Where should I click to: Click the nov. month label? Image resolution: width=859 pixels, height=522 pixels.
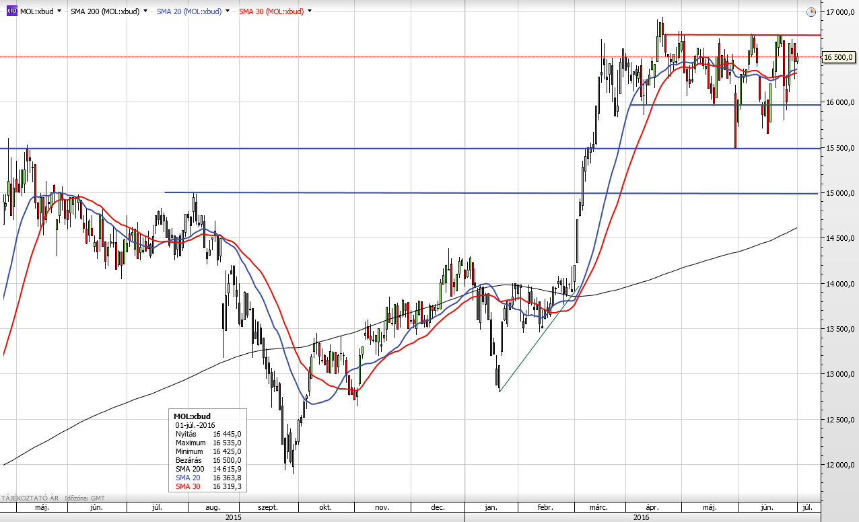click(382, 508)
